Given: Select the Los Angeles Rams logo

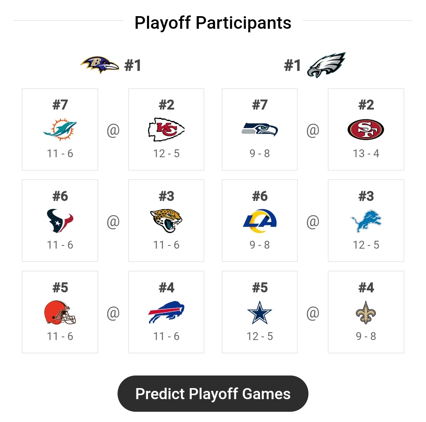Looking at the screenshot, I should pyautogui.click(x=259, y=221).
